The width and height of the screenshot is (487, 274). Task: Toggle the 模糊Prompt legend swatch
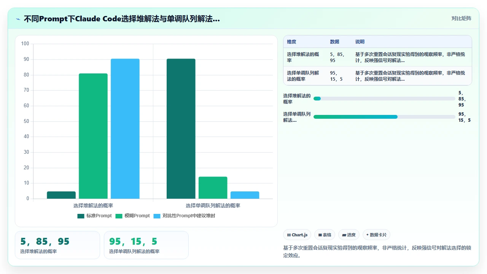click(x=119, y=216)
